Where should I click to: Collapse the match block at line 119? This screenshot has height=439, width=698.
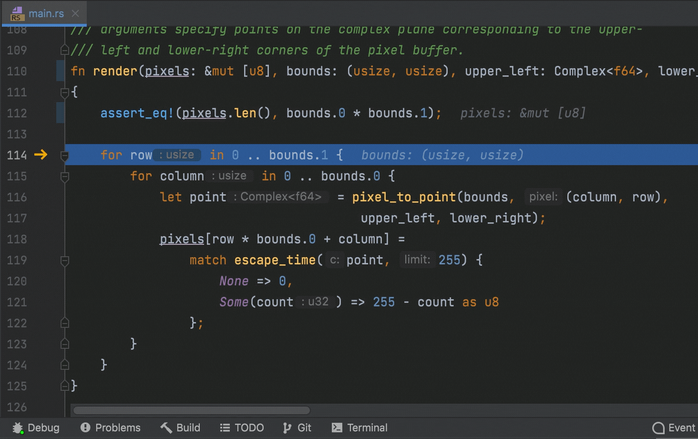pos(64,260)
